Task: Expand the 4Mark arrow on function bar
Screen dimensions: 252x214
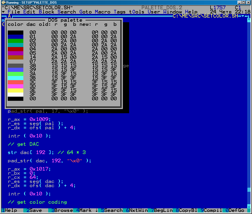Action: coord(96,210)
